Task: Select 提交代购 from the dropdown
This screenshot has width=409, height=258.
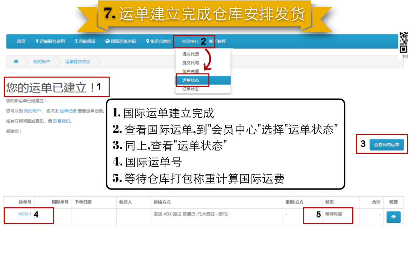Action: tap(191, 63)
